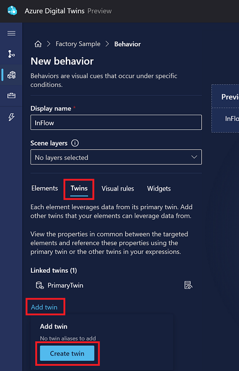Click the Azure Digital Twins logo icon

click(13, 11)
